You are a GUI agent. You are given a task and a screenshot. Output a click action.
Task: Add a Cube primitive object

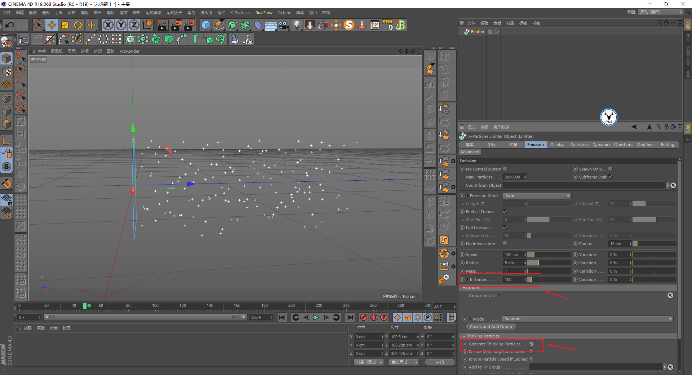click(x=206, y=25)
